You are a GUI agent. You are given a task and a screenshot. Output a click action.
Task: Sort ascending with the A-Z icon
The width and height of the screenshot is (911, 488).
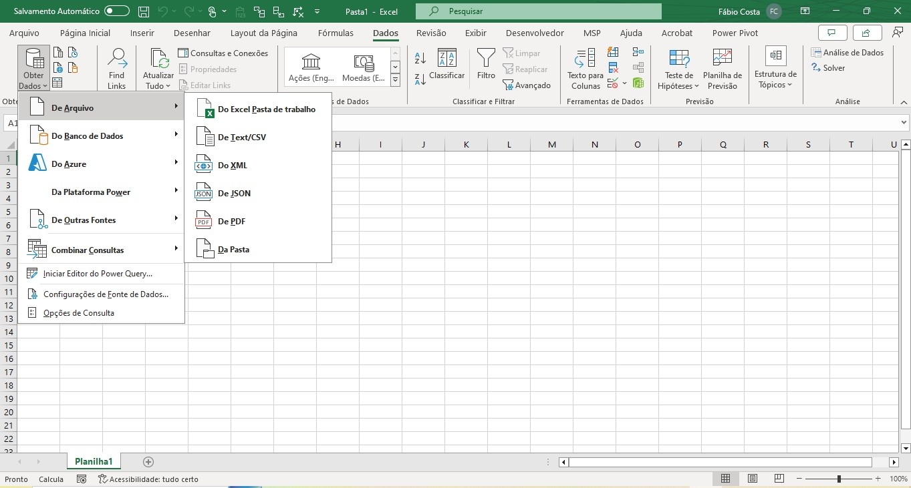pyautogui.click(x=420, y=58)
